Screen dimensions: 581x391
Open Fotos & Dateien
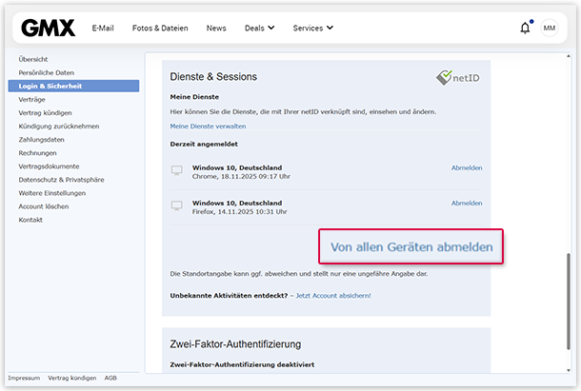coord(159,29)
